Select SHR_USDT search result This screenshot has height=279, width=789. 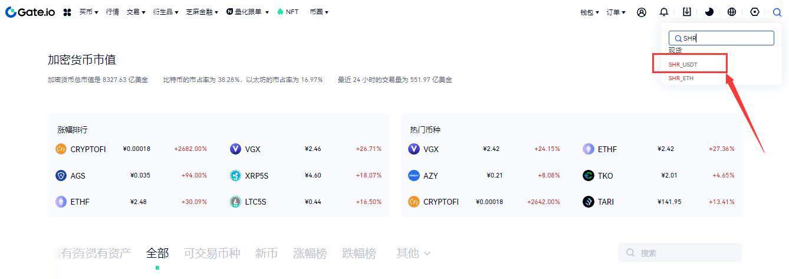[683, 64]
